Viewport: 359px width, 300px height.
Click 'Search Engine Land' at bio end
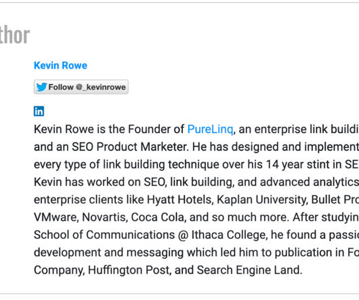[249, 270]
